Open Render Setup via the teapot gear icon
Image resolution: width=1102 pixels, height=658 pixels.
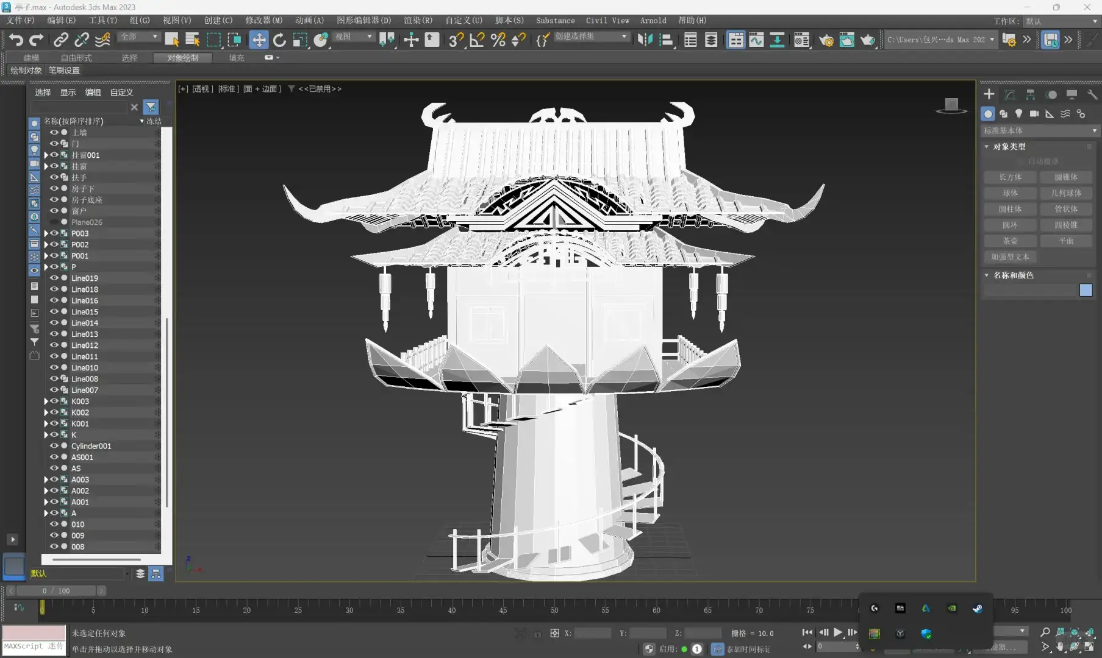[826, 40]
